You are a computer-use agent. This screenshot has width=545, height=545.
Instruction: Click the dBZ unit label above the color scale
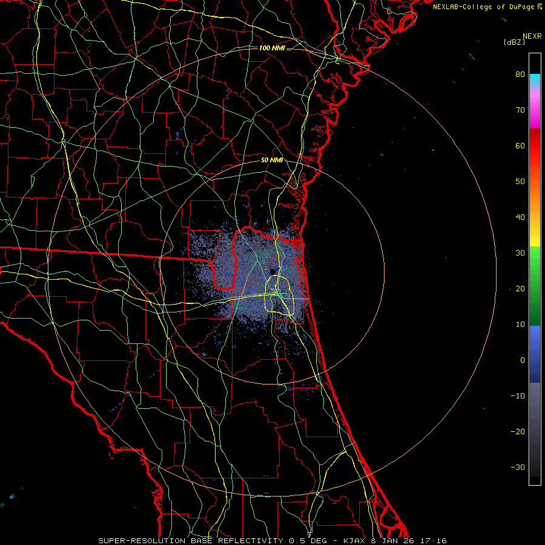[514, 42]
